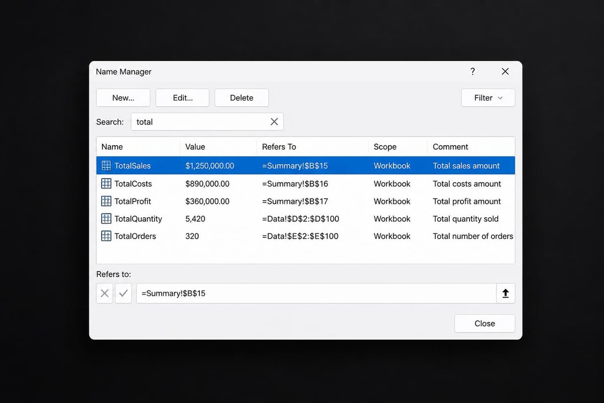604x403 pixels.
Task: Click the New... button
Action: click(x=123, y=98)
